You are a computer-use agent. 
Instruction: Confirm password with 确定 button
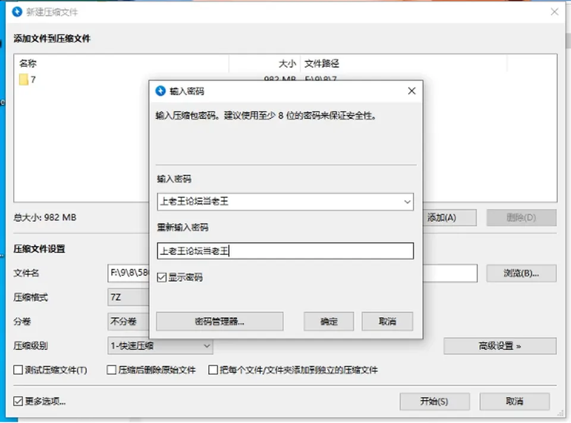point(329,321)
